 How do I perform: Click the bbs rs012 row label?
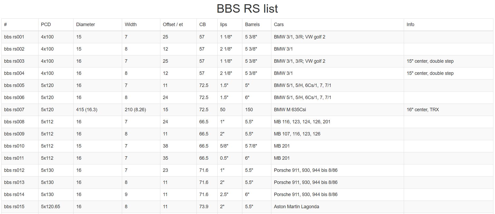pos(14,170)
